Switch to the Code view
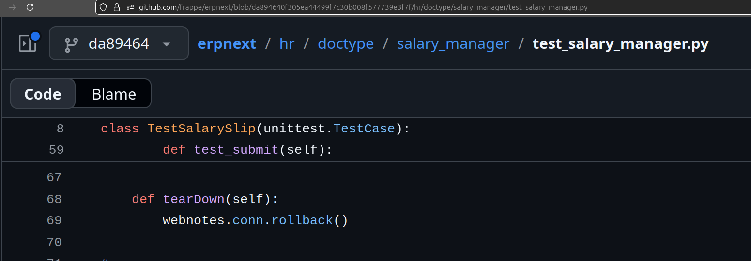751x261 pixels. click(43, 94)
